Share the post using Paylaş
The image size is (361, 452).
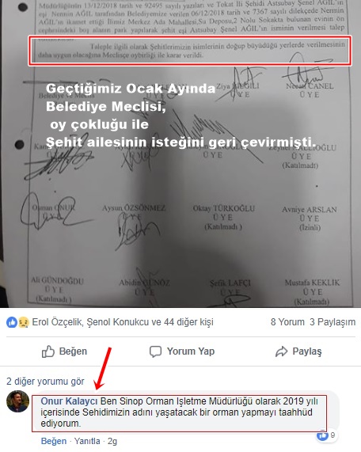point(298,351)
